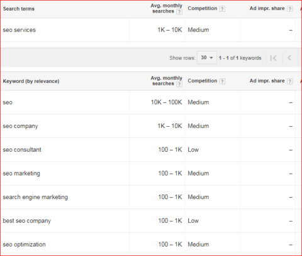
Task: Click searches value for search engine marketing
Action: tap(170, 197)
